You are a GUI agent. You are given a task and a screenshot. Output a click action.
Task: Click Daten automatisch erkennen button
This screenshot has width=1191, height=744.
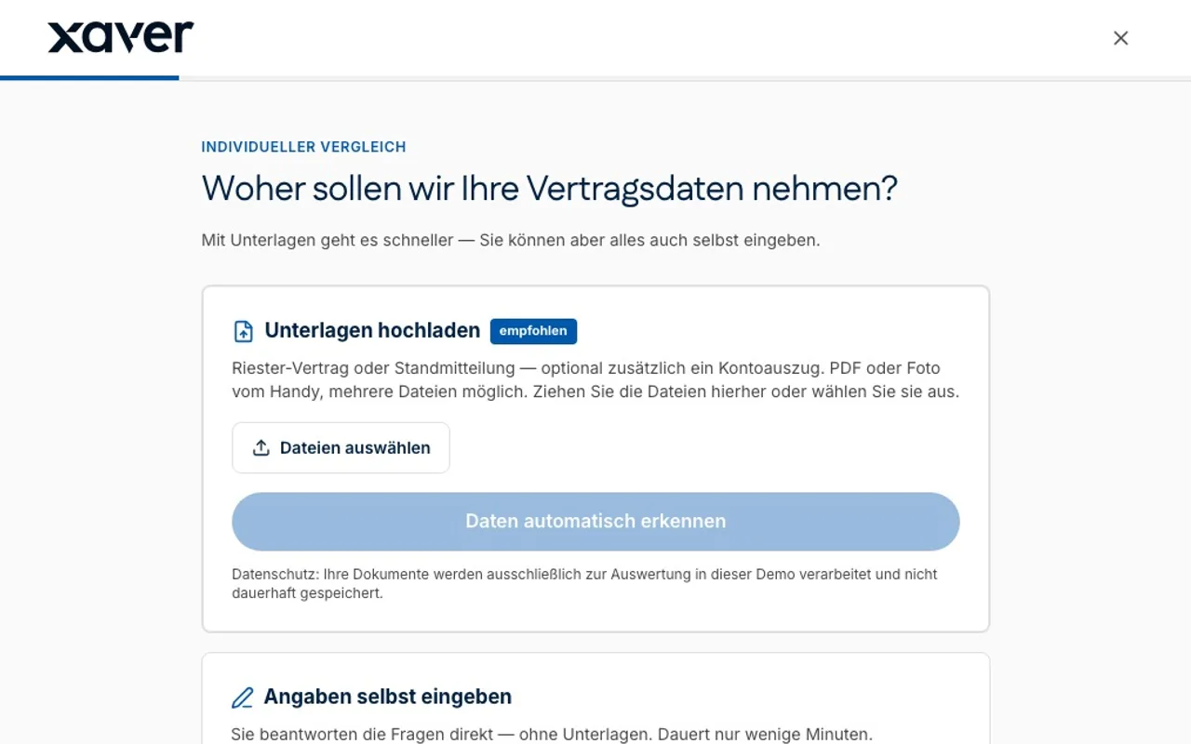point(595,522)
